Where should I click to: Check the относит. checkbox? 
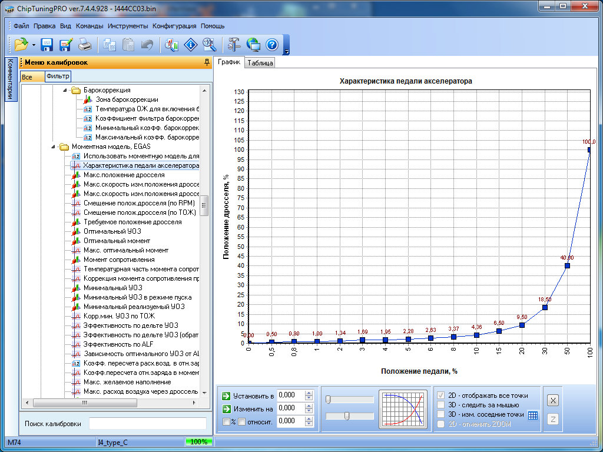pyautogui.click(x=241, y=421)
